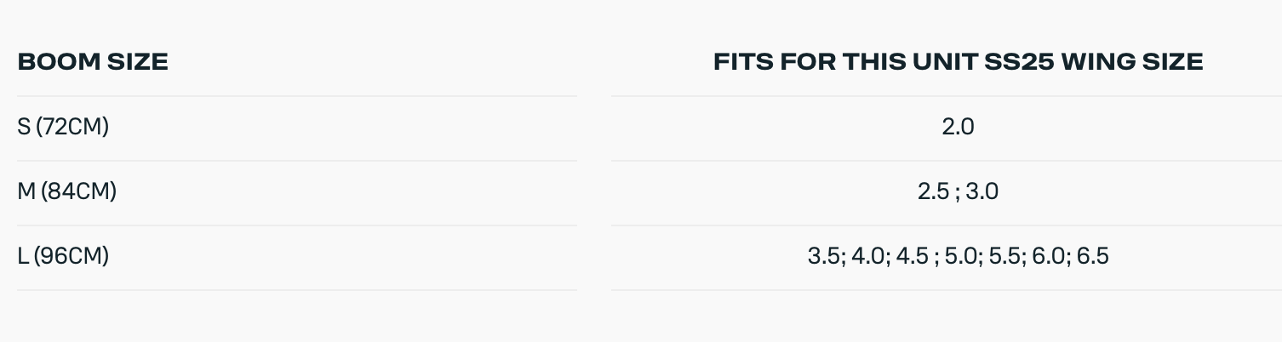The width and height of the screenshot is (1282, 342).
Task: Click the 6.5 wing size value
Action: 1093,256
